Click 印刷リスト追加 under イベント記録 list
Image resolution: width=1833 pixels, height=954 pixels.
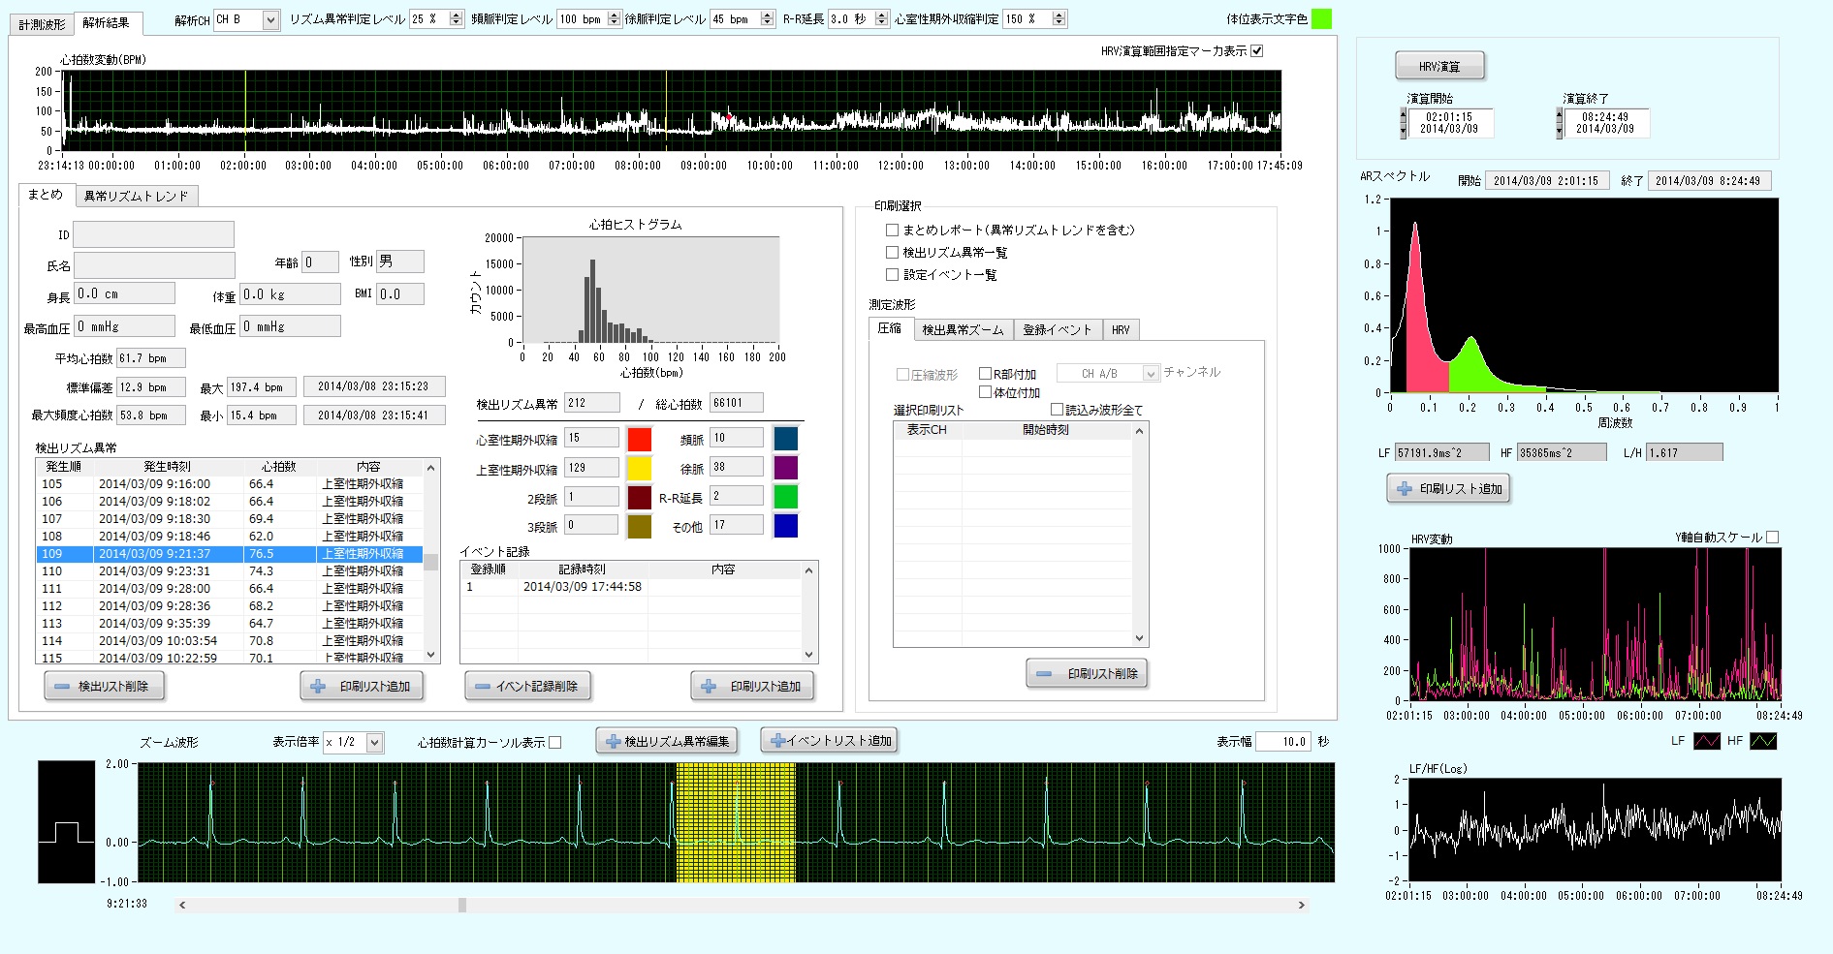point(752,686)
